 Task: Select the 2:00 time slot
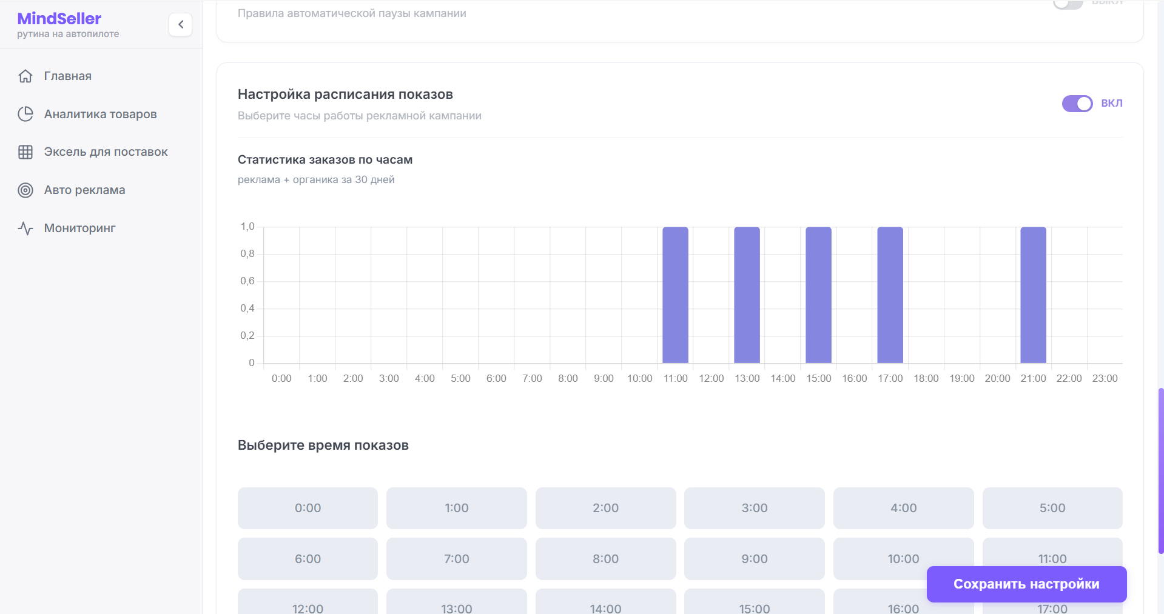[605, 508]
